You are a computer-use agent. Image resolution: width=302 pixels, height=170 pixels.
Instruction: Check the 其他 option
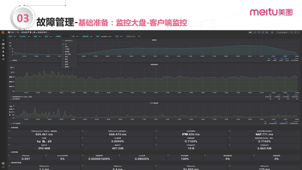tap(63, 47)
